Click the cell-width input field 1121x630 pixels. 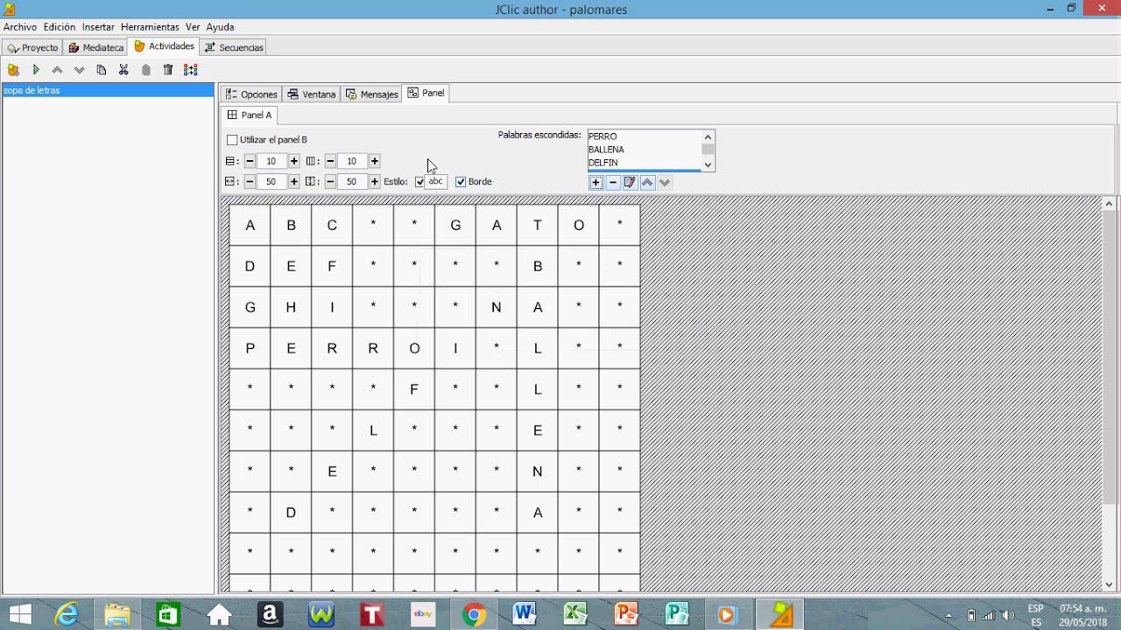click(271, 182)
